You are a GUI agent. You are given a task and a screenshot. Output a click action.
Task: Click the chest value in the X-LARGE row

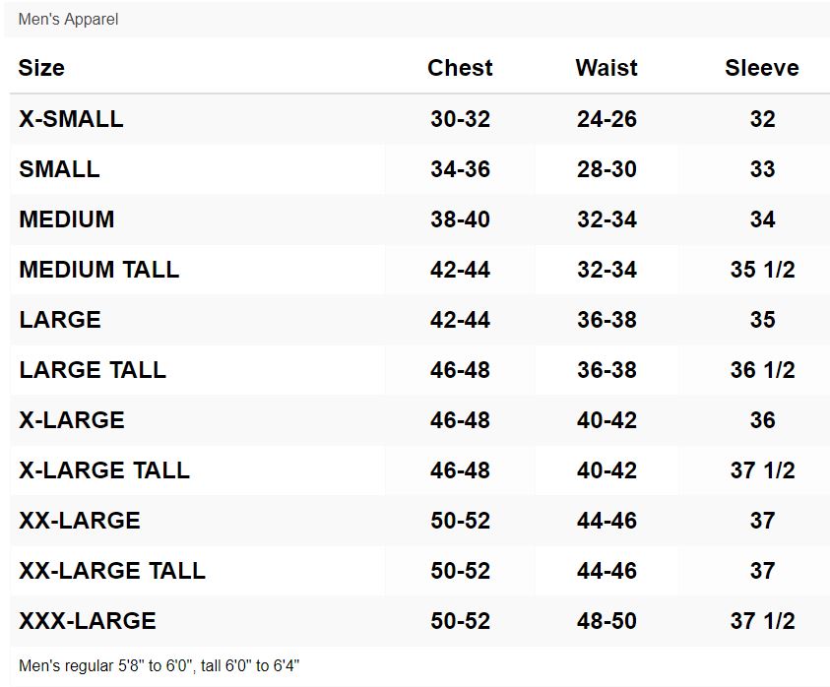tap(460, 420)
